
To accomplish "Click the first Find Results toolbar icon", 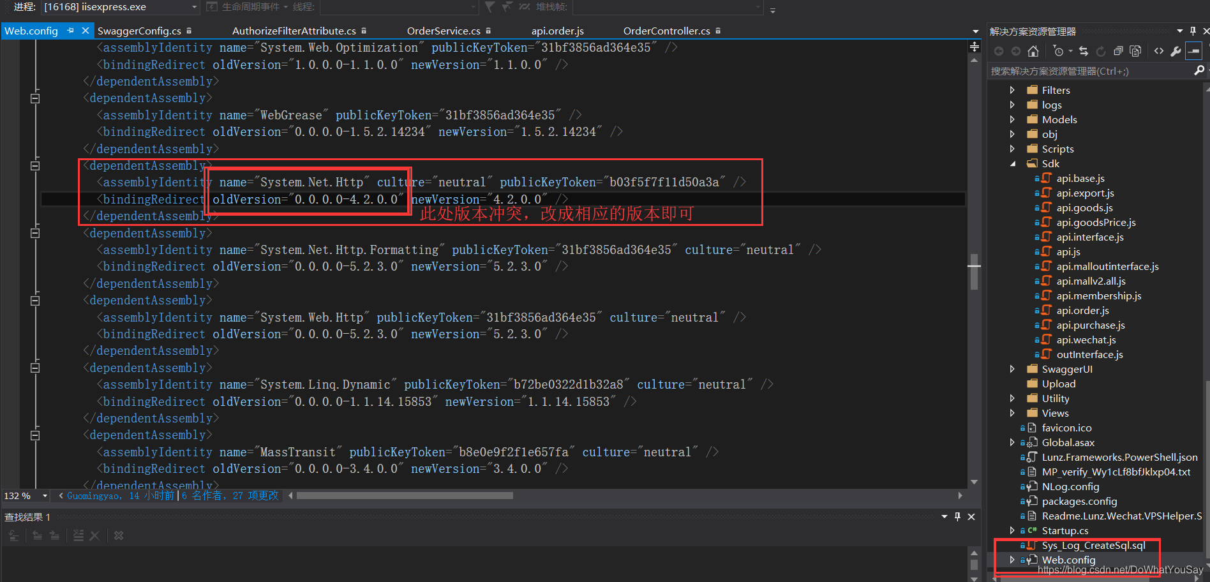I will click(14, 535).
